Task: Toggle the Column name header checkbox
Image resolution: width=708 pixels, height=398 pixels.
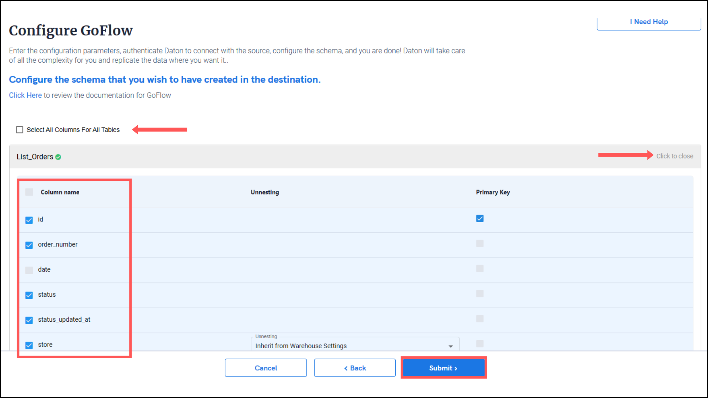Action: [x=29, y=192]
